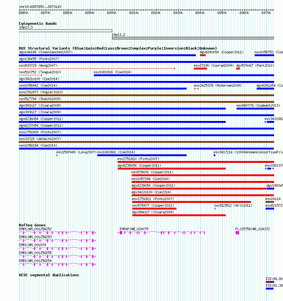Open variant nsv510752 (Teague2010)

[x=40, y=72]
